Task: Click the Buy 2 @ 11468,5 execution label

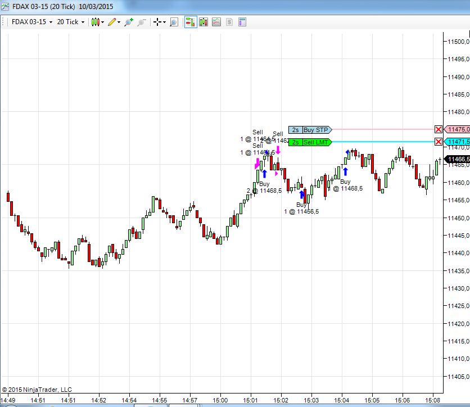Action: tap(264, 188)
